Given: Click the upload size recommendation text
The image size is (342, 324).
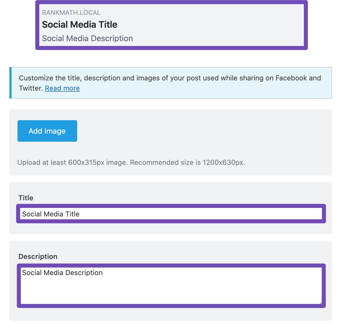Looking at the screenshot, I should [131, 162].
